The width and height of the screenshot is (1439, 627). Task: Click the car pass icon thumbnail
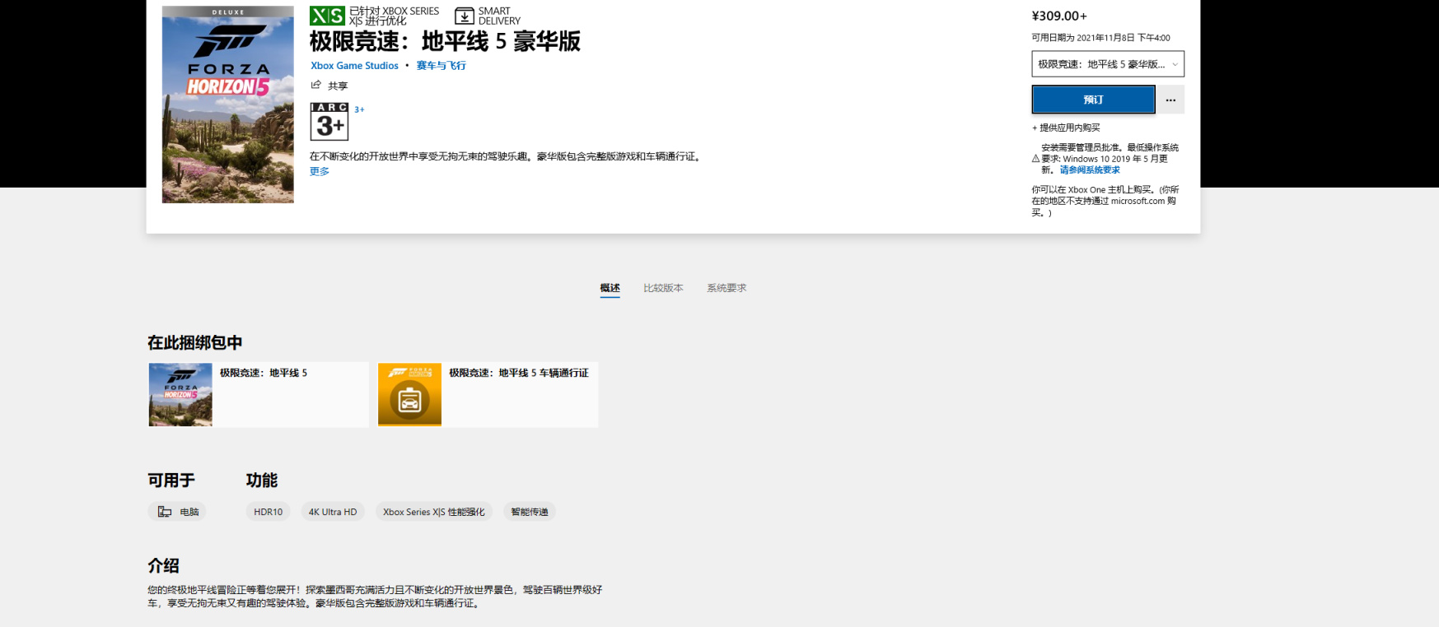click(409, 394)
